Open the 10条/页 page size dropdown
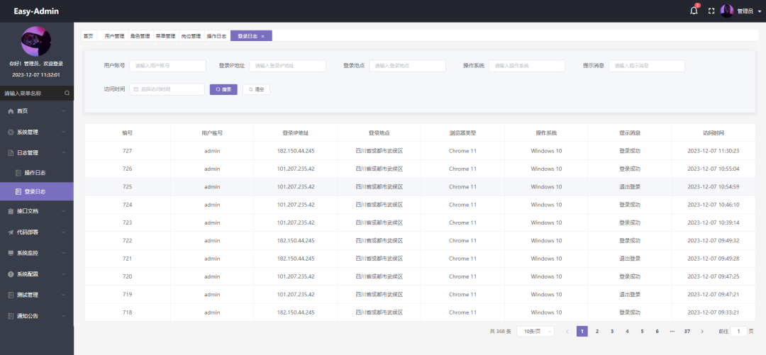Image resolution: width=766 pixels, height=355 pixels. [535, 331]
